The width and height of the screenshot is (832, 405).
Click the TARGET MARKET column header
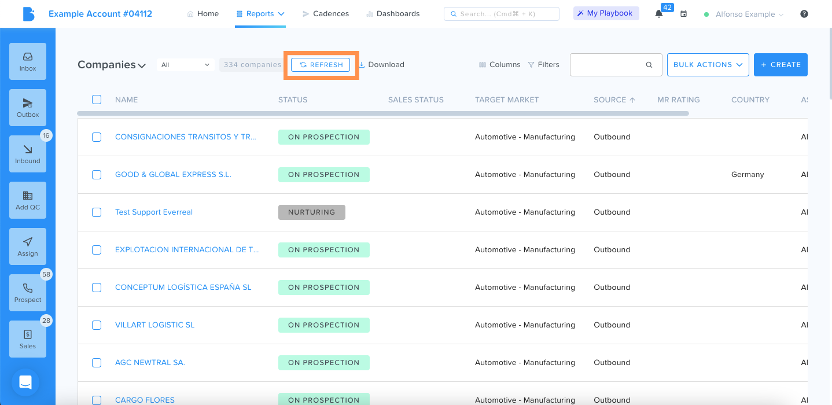[507, 100]
